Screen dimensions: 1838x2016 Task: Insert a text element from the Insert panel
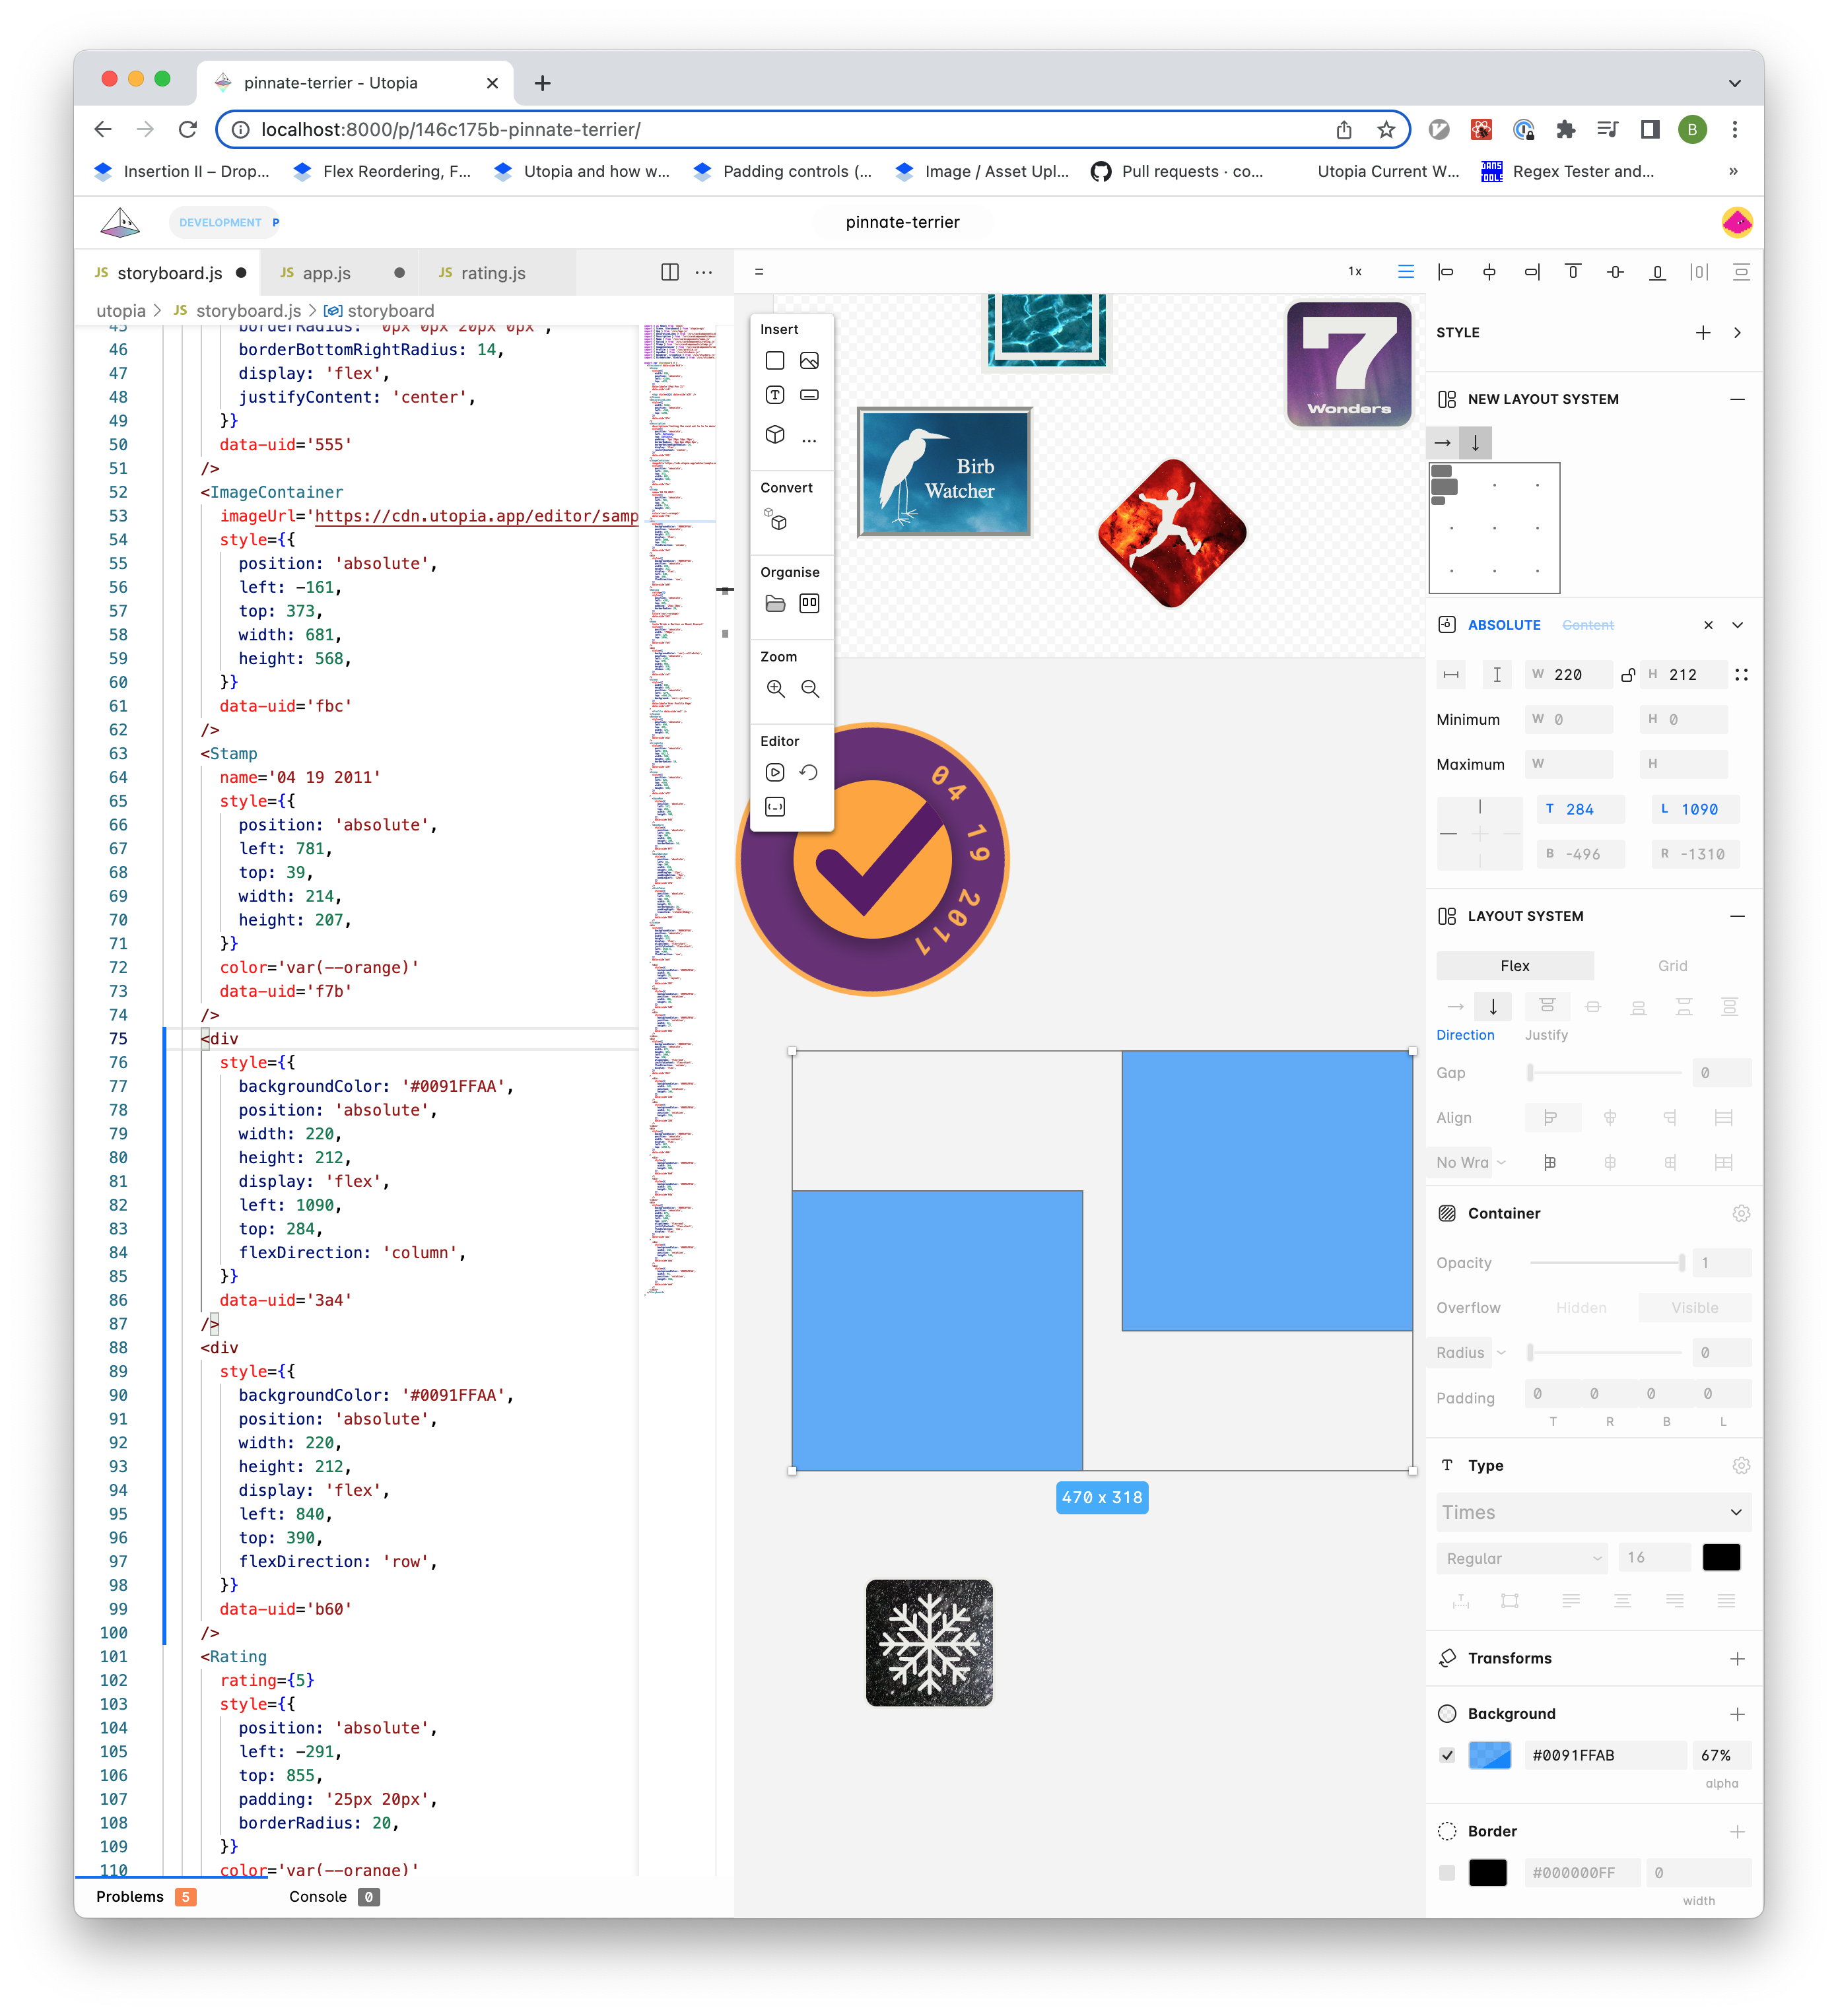[775, 394]
